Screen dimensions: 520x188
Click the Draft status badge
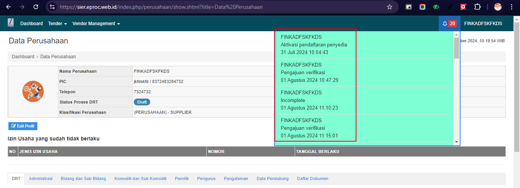click(x=142, y=102)
